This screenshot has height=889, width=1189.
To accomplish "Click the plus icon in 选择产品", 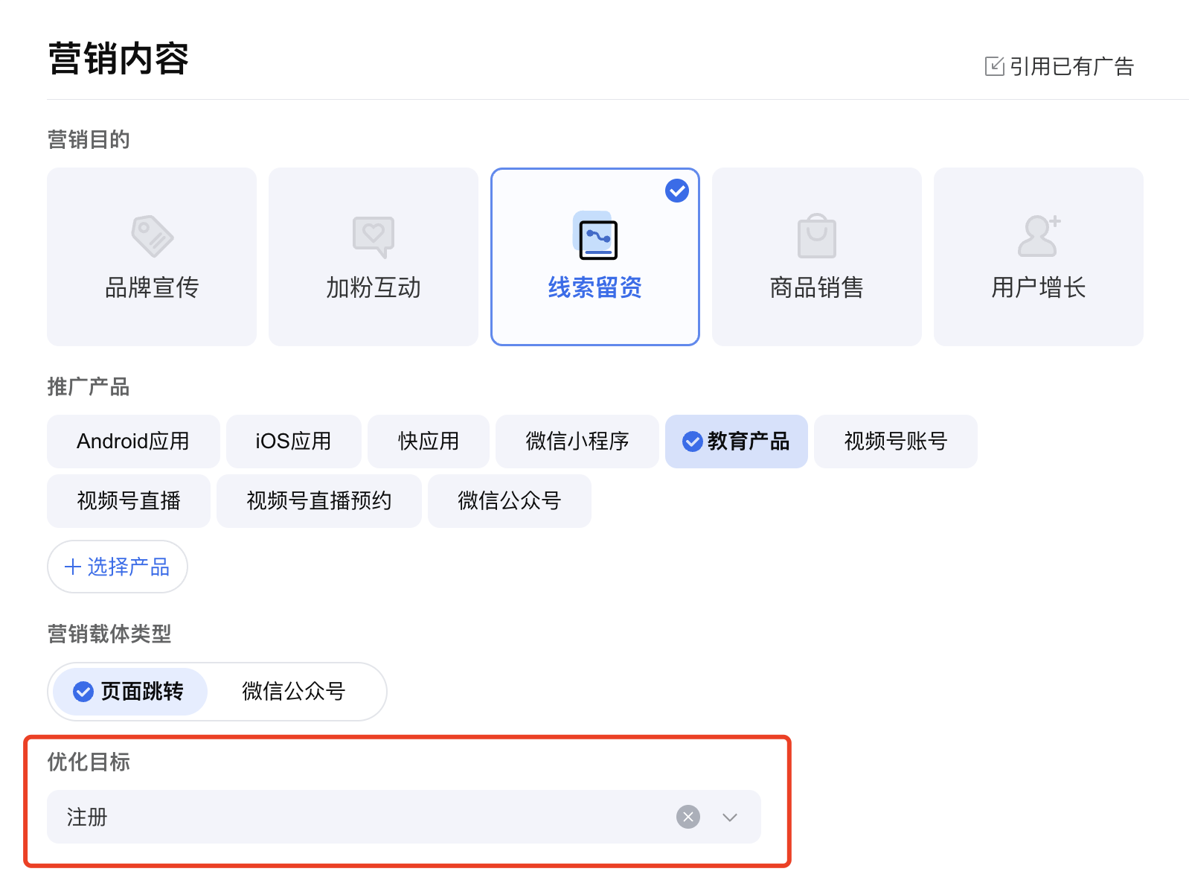I will pos(73,567).
